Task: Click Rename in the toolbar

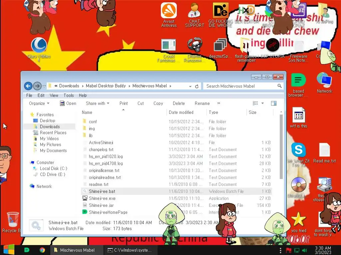Action: pos(202,104)
